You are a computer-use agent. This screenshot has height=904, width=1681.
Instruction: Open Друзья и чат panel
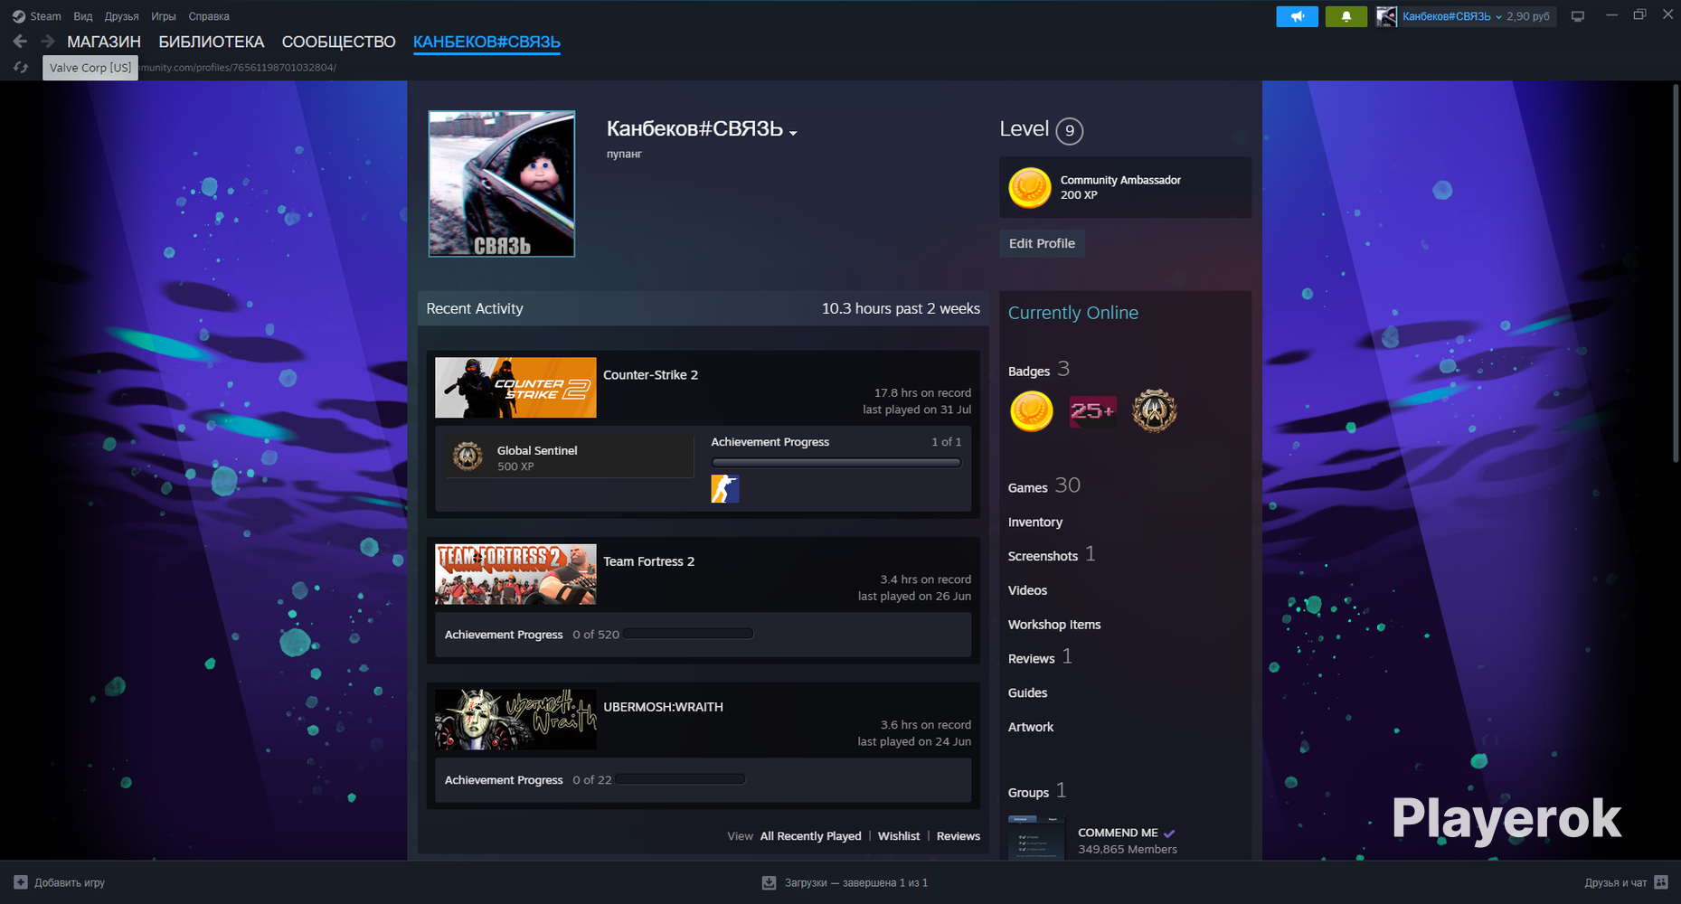pyautogui.click(x=1627, y=882)
